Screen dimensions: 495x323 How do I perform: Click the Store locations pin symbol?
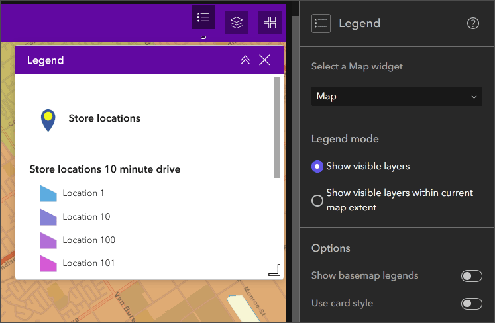pos(48,120)
